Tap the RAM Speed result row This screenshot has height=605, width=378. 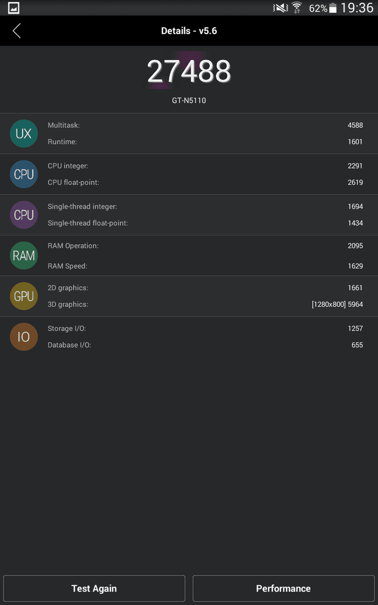point(205,266)
